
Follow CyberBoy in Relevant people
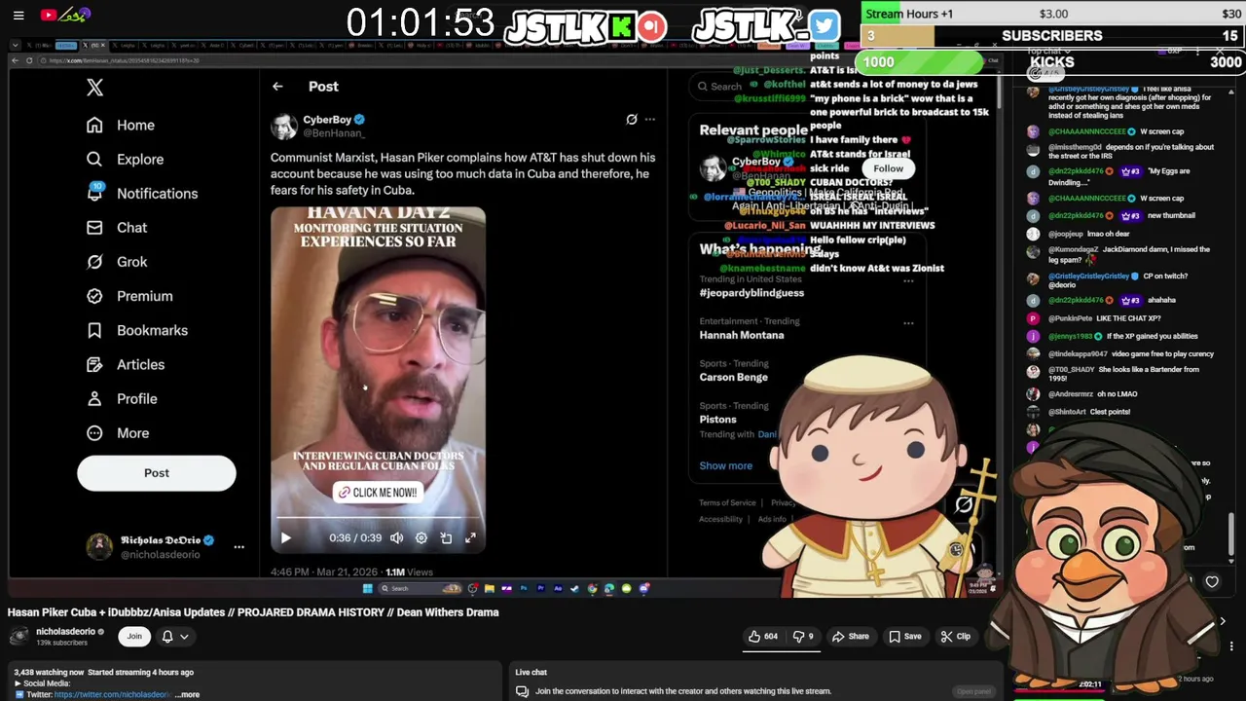[x=888, y=168]
